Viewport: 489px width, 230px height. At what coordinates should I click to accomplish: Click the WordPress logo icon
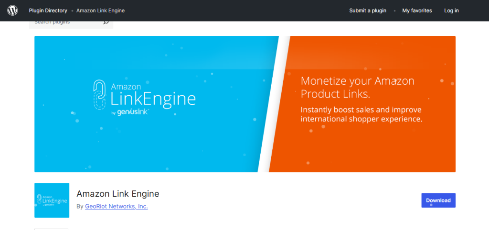pyautogui.click(x=12, y=10)
